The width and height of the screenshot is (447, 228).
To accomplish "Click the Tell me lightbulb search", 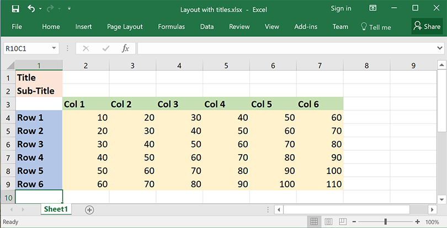I will point(376,27).
